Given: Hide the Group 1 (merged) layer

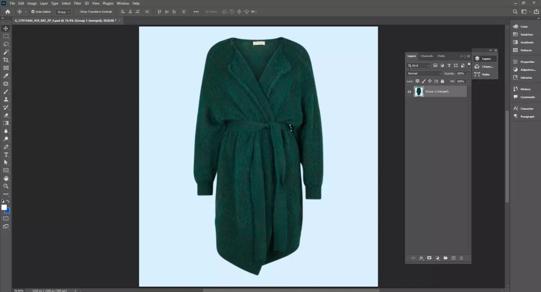Looking at the screenshot, I should [x=409, y=92].
